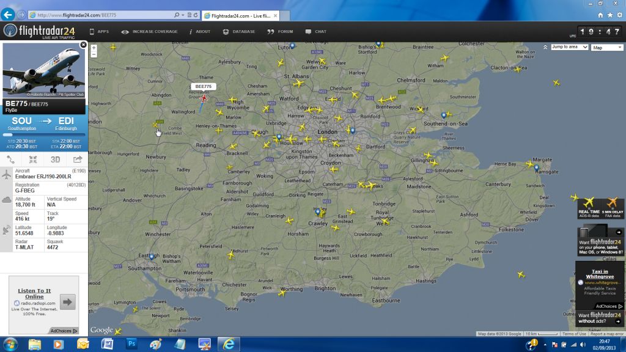Click the share flight icon
This screenshot has width=626, height=352.
pos(78,159)
